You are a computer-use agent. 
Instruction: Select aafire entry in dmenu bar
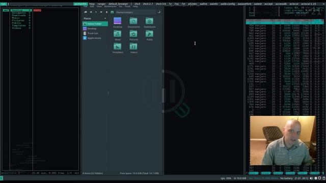point(204,4)
